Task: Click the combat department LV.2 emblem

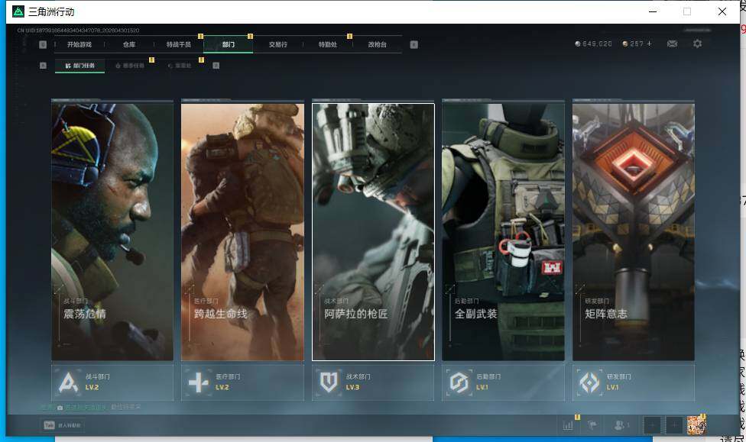Action: [x=70, y=382]
